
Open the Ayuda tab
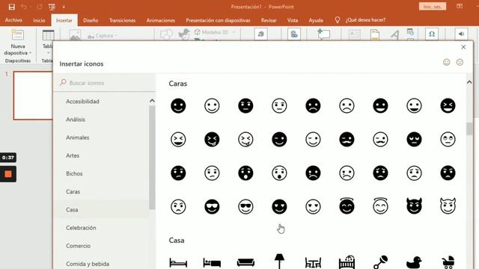316,20
